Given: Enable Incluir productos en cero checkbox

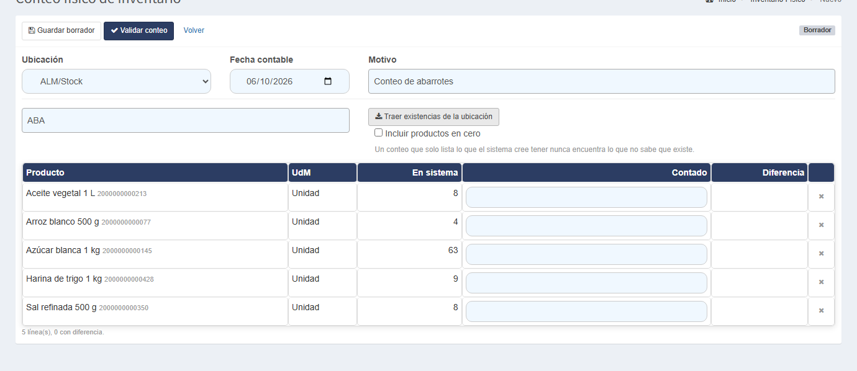Looking at the screenshot, I should tap(378, 133).
